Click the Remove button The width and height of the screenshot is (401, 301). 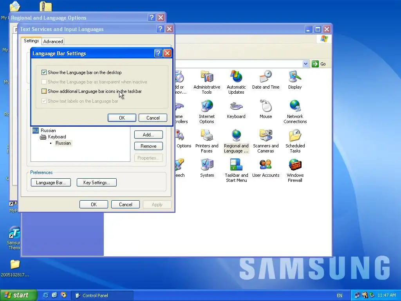click(148, 146)
